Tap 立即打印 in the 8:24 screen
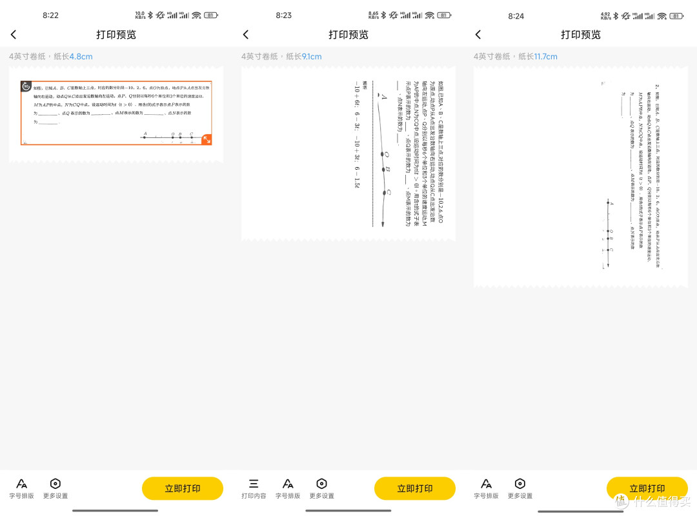 647,488
